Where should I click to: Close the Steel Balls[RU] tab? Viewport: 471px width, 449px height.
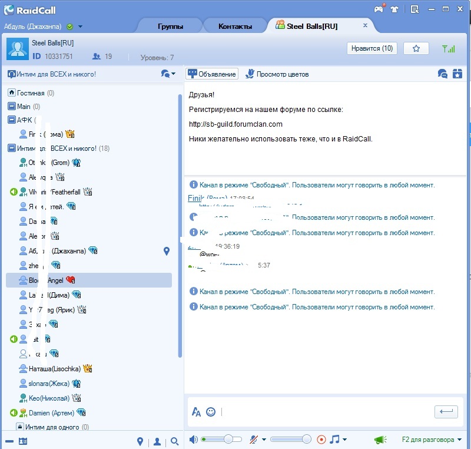(x=365, y=25)
